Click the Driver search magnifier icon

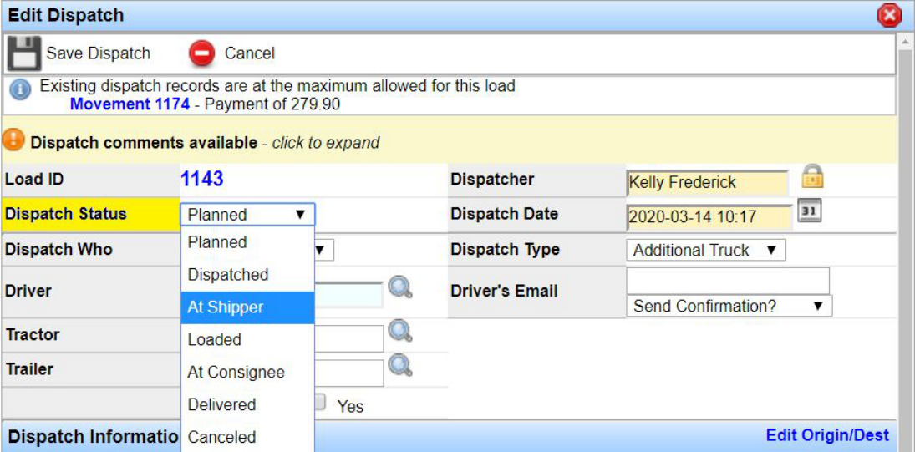(x=400, y=287)
